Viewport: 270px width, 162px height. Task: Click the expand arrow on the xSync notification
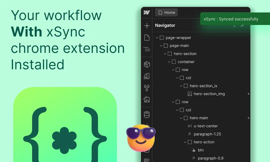[x=242, y=26]
